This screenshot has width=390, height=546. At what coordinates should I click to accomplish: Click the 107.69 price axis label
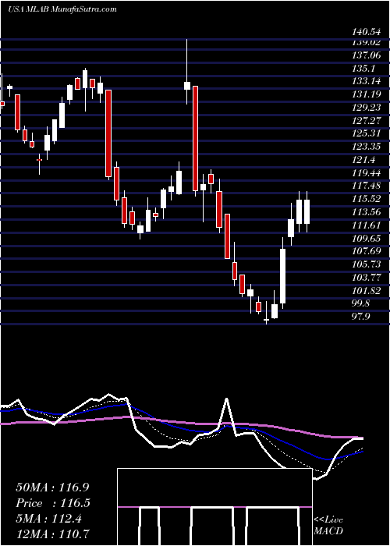coord(366,251)
